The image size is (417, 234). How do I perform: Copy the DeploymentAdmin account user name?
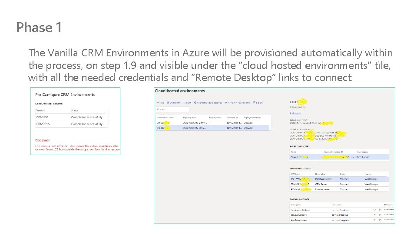coord(381,210)
